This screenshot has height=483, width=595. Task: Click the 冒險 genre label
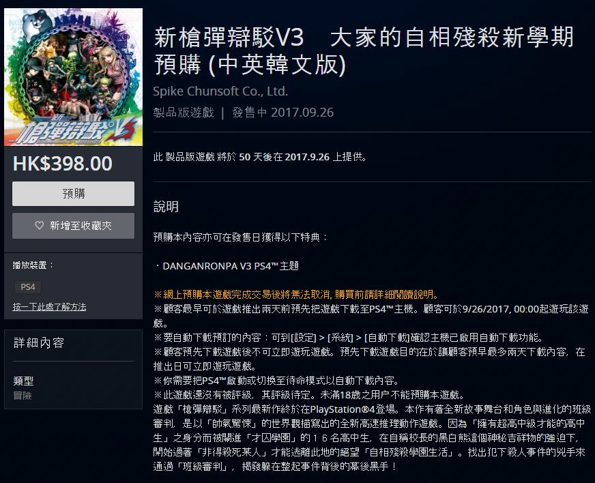(x=23, y=396)
